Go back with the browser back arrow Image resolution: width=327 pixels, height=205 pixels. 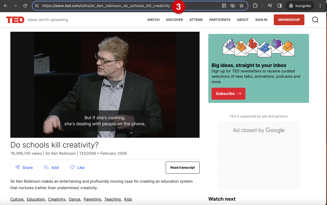point(5,6)
